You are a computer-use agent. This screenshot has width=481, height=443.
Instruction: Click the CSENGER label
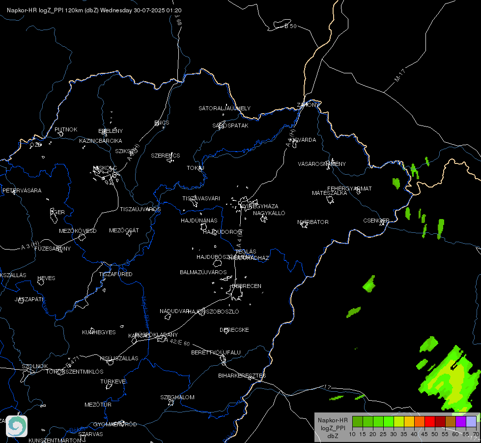click(376, 221)
